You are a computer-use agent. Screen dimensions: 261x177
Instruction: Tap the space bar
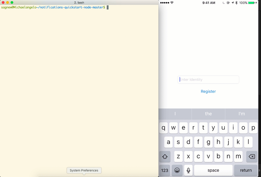(213, 170)
